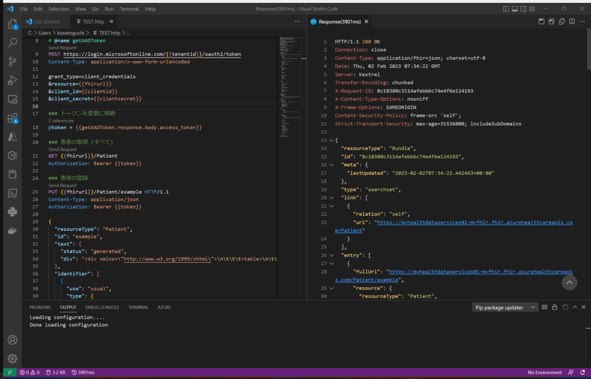Open the customize layout icon in the title bar
Viewport: 591px width, 379px height.
pos(532,9)
